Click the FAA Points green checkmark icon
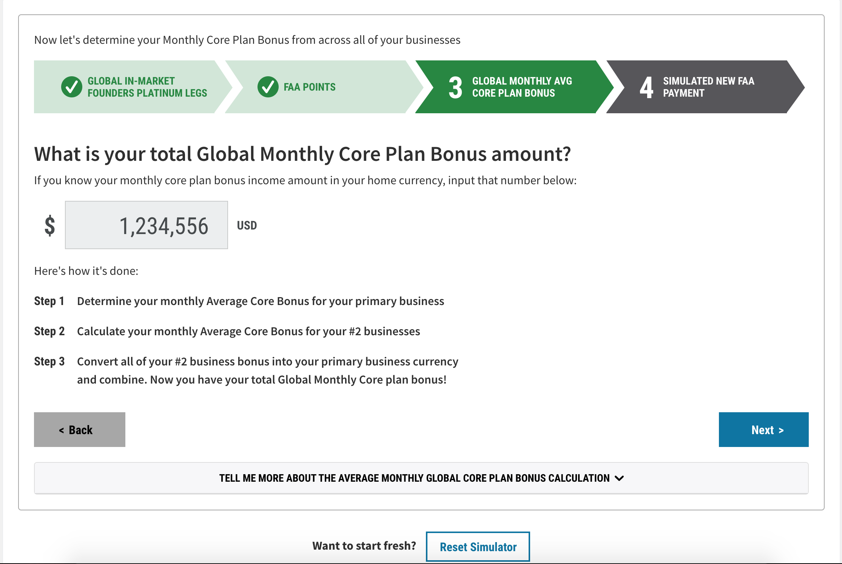 (x=268, y=87)
